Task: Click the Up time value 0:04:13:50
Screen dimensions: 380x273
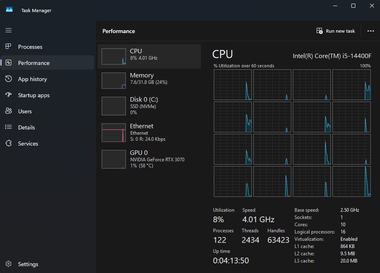Action: tap(231, 260)
